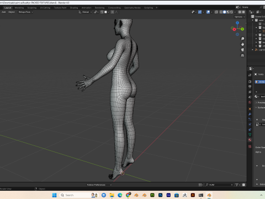This screenshot has height=199, width=265.
Task: Open Windows Start menu
Action: point(54,195)
